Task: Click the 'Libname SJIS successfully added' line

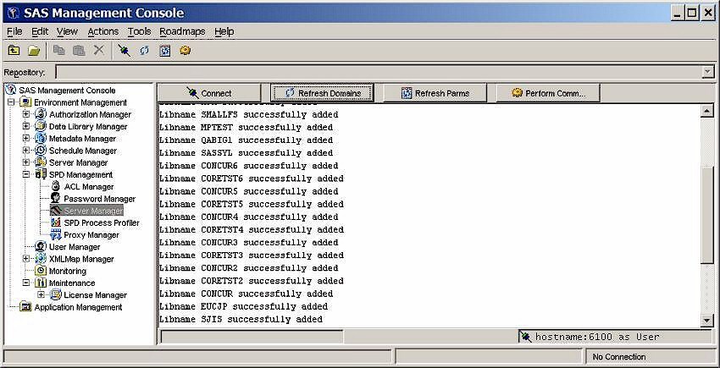Action: click(241, 319)
